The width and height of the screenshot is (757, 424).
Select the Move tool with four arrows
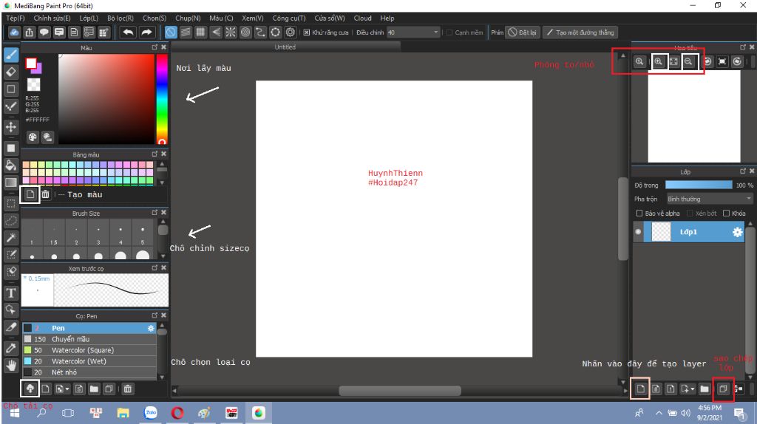[11, 127]
